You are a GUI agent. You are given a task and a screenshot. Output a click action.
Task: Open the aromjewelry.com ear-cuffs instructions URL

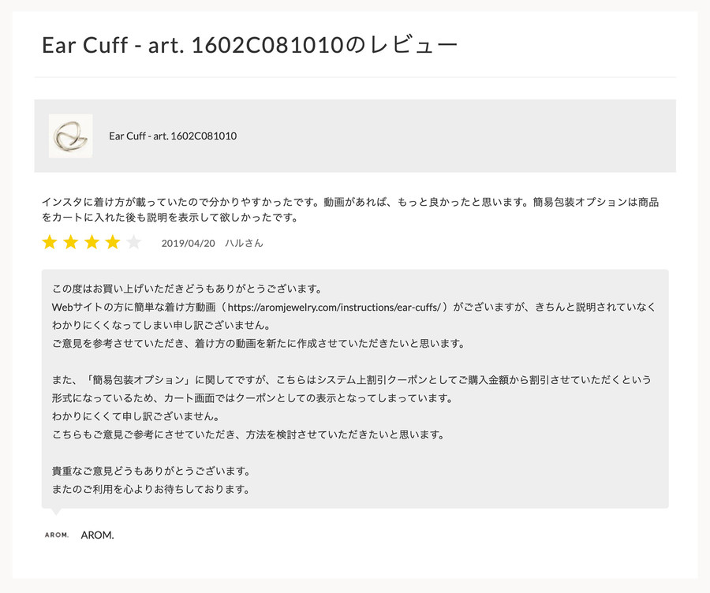point(334,308)
